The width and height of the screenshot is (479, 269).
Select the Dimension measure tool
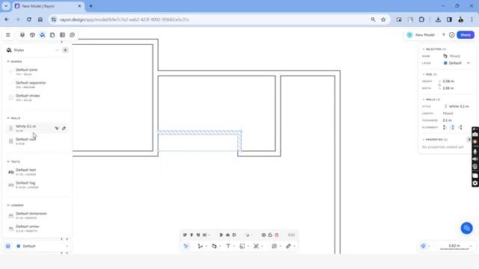(256, 246)
